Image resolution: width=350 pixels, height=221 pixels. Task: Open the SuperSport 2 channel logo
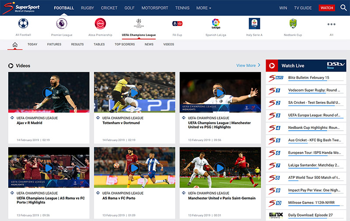click(274, 103)
